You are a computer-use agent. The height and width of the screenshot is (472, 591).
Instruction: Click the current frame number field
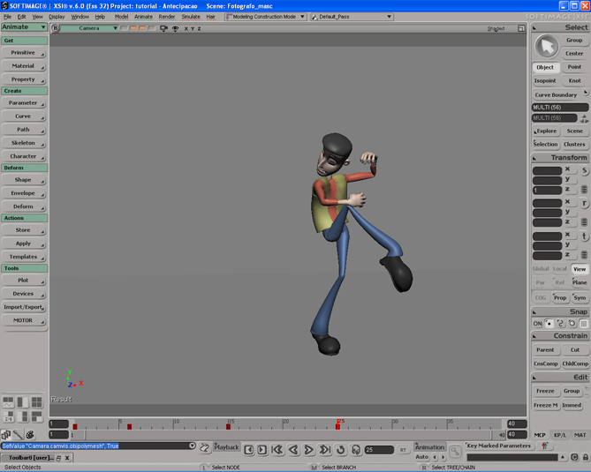click(378, 450)
